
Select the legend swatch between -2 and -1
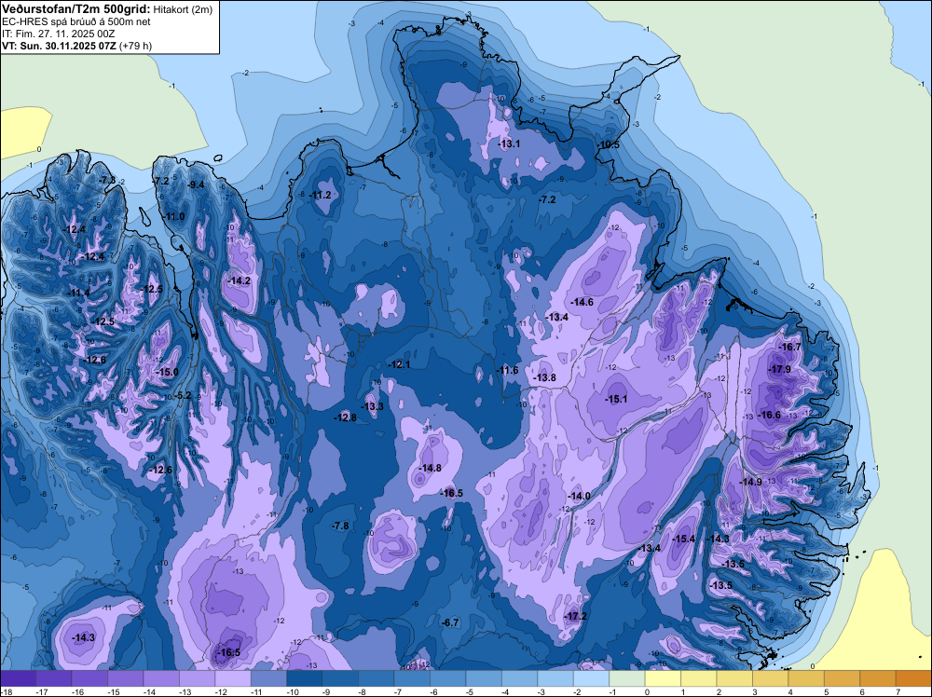[592, 678]
